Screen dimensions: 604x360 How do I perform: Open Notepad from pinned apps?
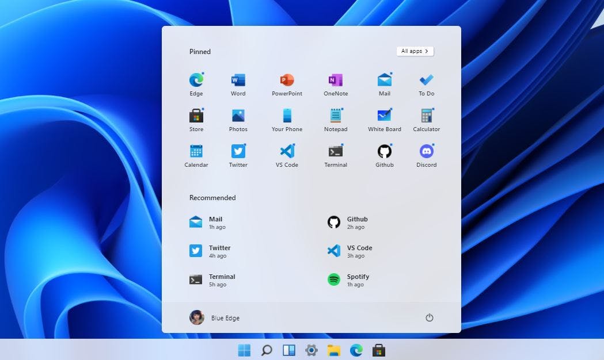point(336,120)
